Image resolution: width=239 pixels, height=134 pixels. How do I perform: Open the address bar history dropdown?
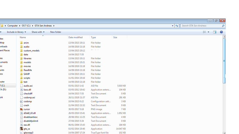[173, 26]
